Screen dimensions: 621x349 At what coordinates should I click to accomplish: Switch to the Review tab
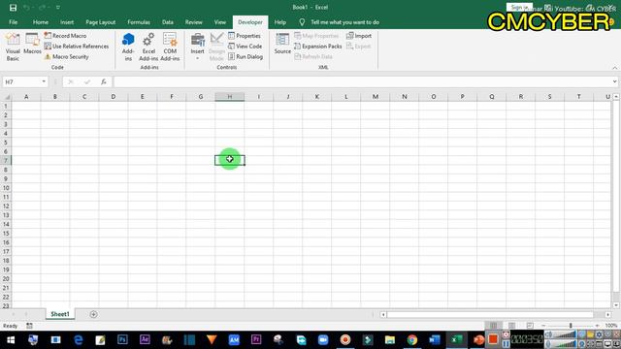pyautogui.click(x=194, y=22)
